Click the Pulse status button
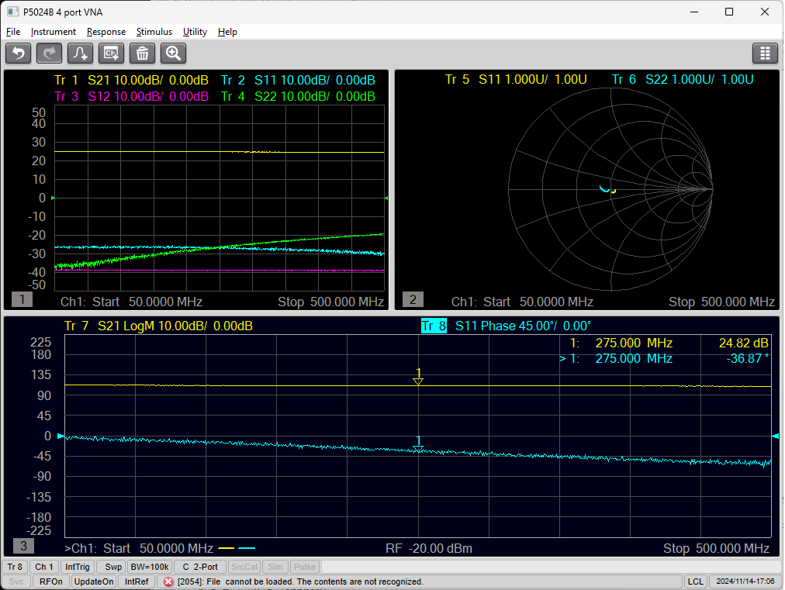The image size is (785, 590). point(305,567)
